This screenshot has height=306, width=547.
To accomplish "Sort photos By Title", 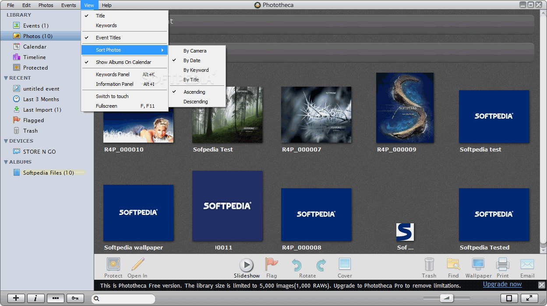I will [197, 80].
